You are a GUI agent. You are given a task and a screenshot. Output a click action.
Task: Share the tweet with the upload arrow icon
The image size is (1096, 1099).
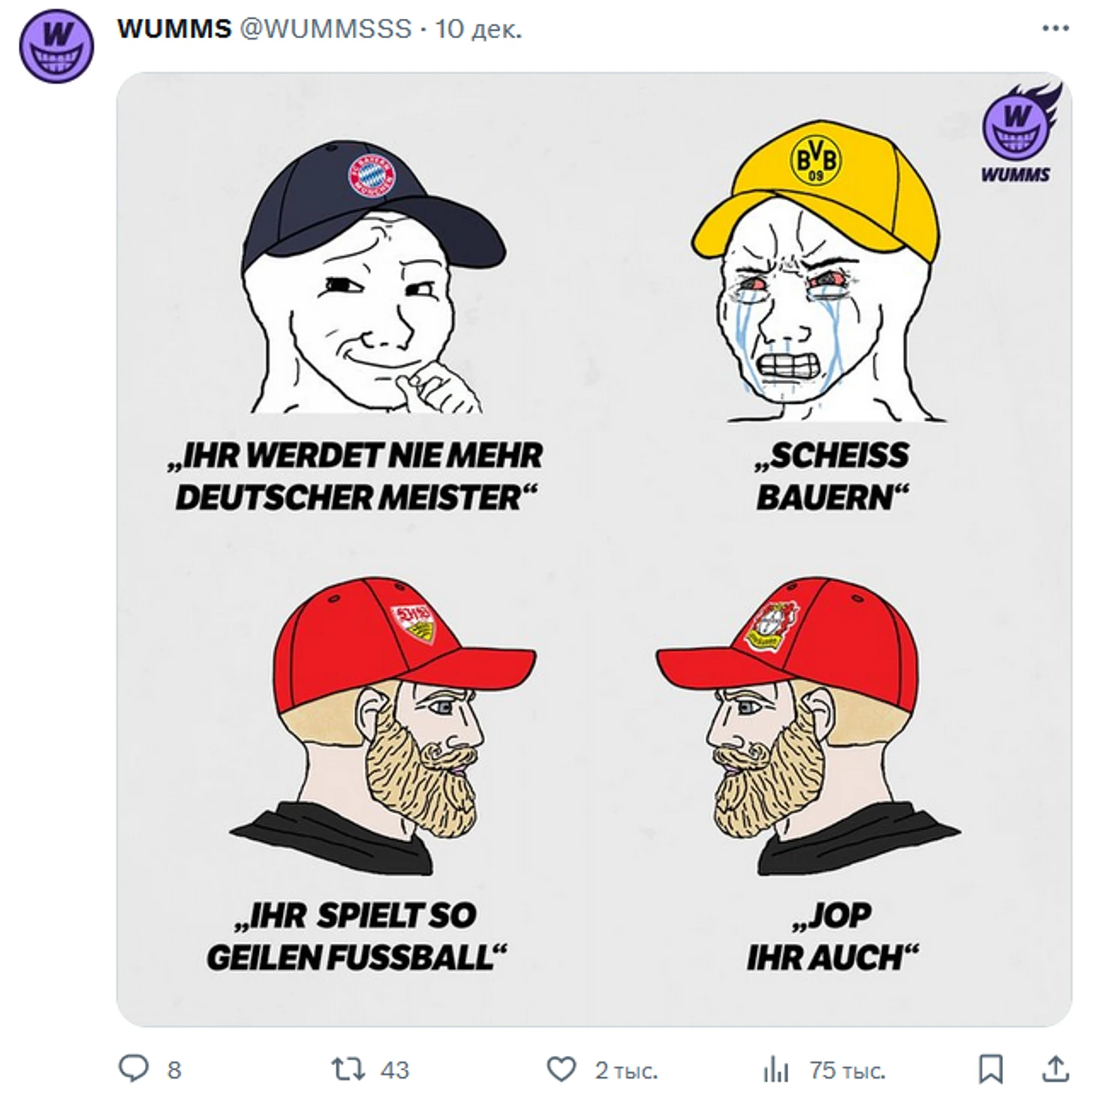(1055, 1069)
